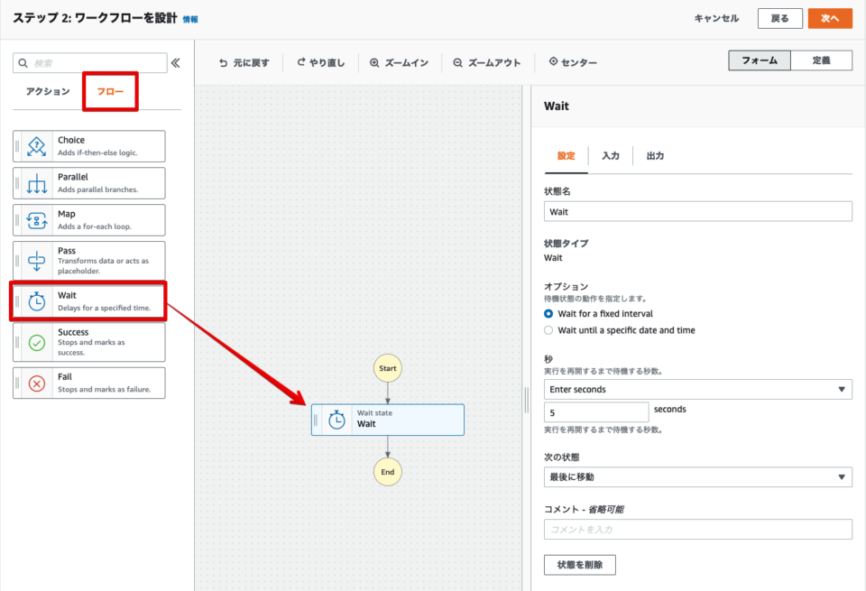Open the Enter seconds dropdown
The width and height of the screenshot is (866, 591).
(x=697, y=389)
